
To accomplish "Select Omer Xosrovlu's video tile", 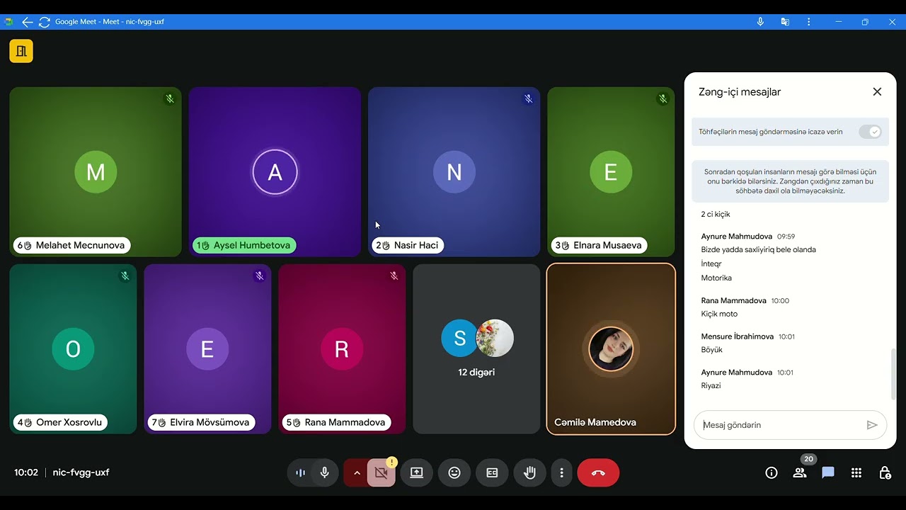I will (x=73, y=349).
